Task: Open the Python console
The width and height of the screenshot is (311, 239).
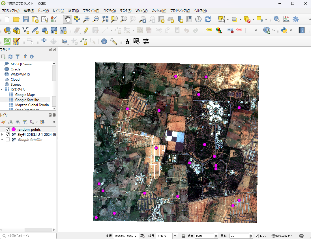Action: tap(284, 30)
